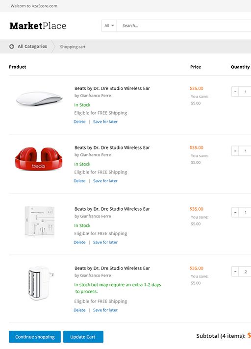The image size is (251, 349).
Task: Edit the quantity field showing 2
Action: coord(245,272)
